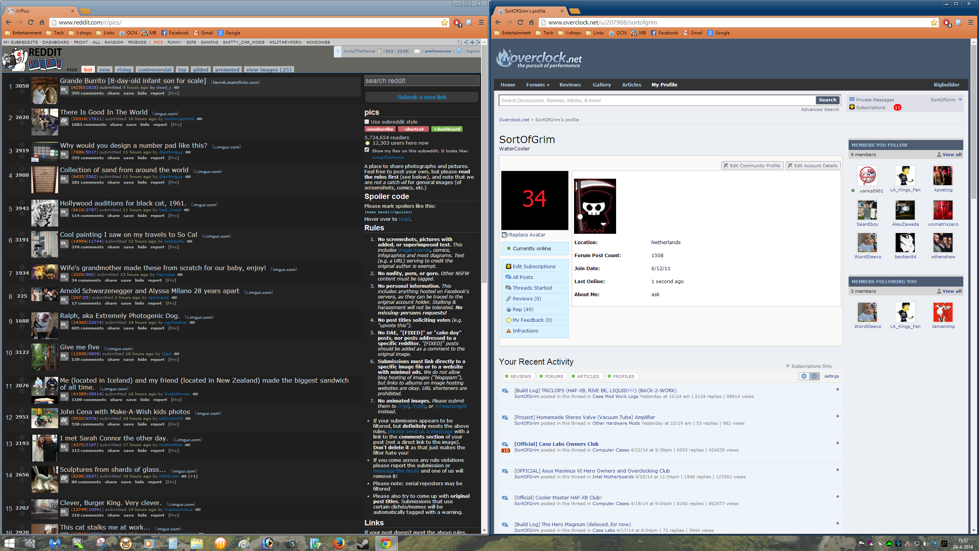Click search reddit input field

[421, 81]
